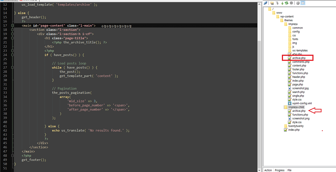Viewport: 336px width, 172px height.
Task: Collapse the fold marker at line 20
Action: [12, 38]
